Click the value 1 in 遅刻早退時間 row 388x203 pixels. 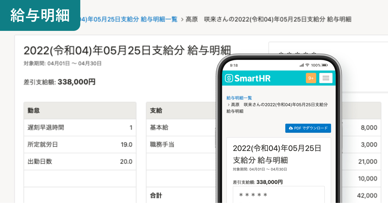[131, 128]
